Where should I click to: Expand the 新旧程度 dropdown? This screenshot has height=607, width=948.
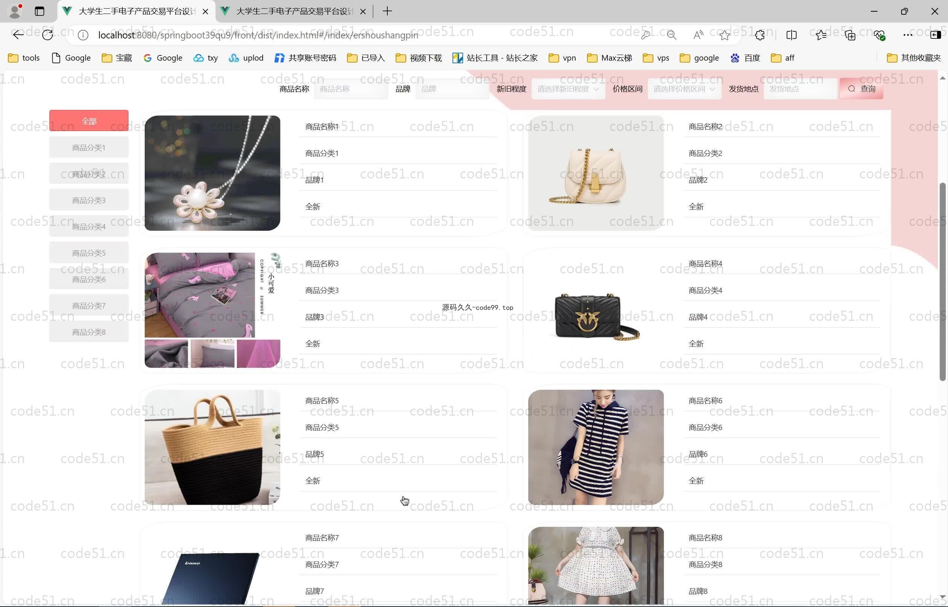point(568,89)
